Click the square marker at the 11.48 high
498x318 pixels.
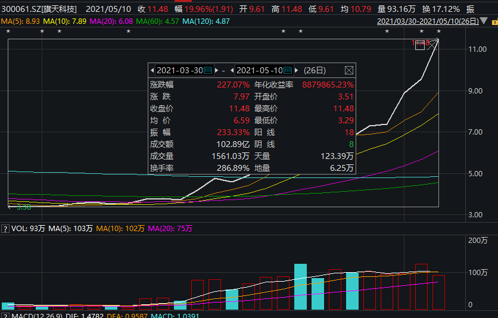click(420, 45)
